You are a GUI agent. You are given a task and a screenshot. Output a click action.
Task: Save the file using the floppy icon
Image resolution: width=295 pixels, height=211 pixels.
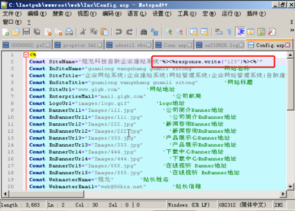coord(26,32)
